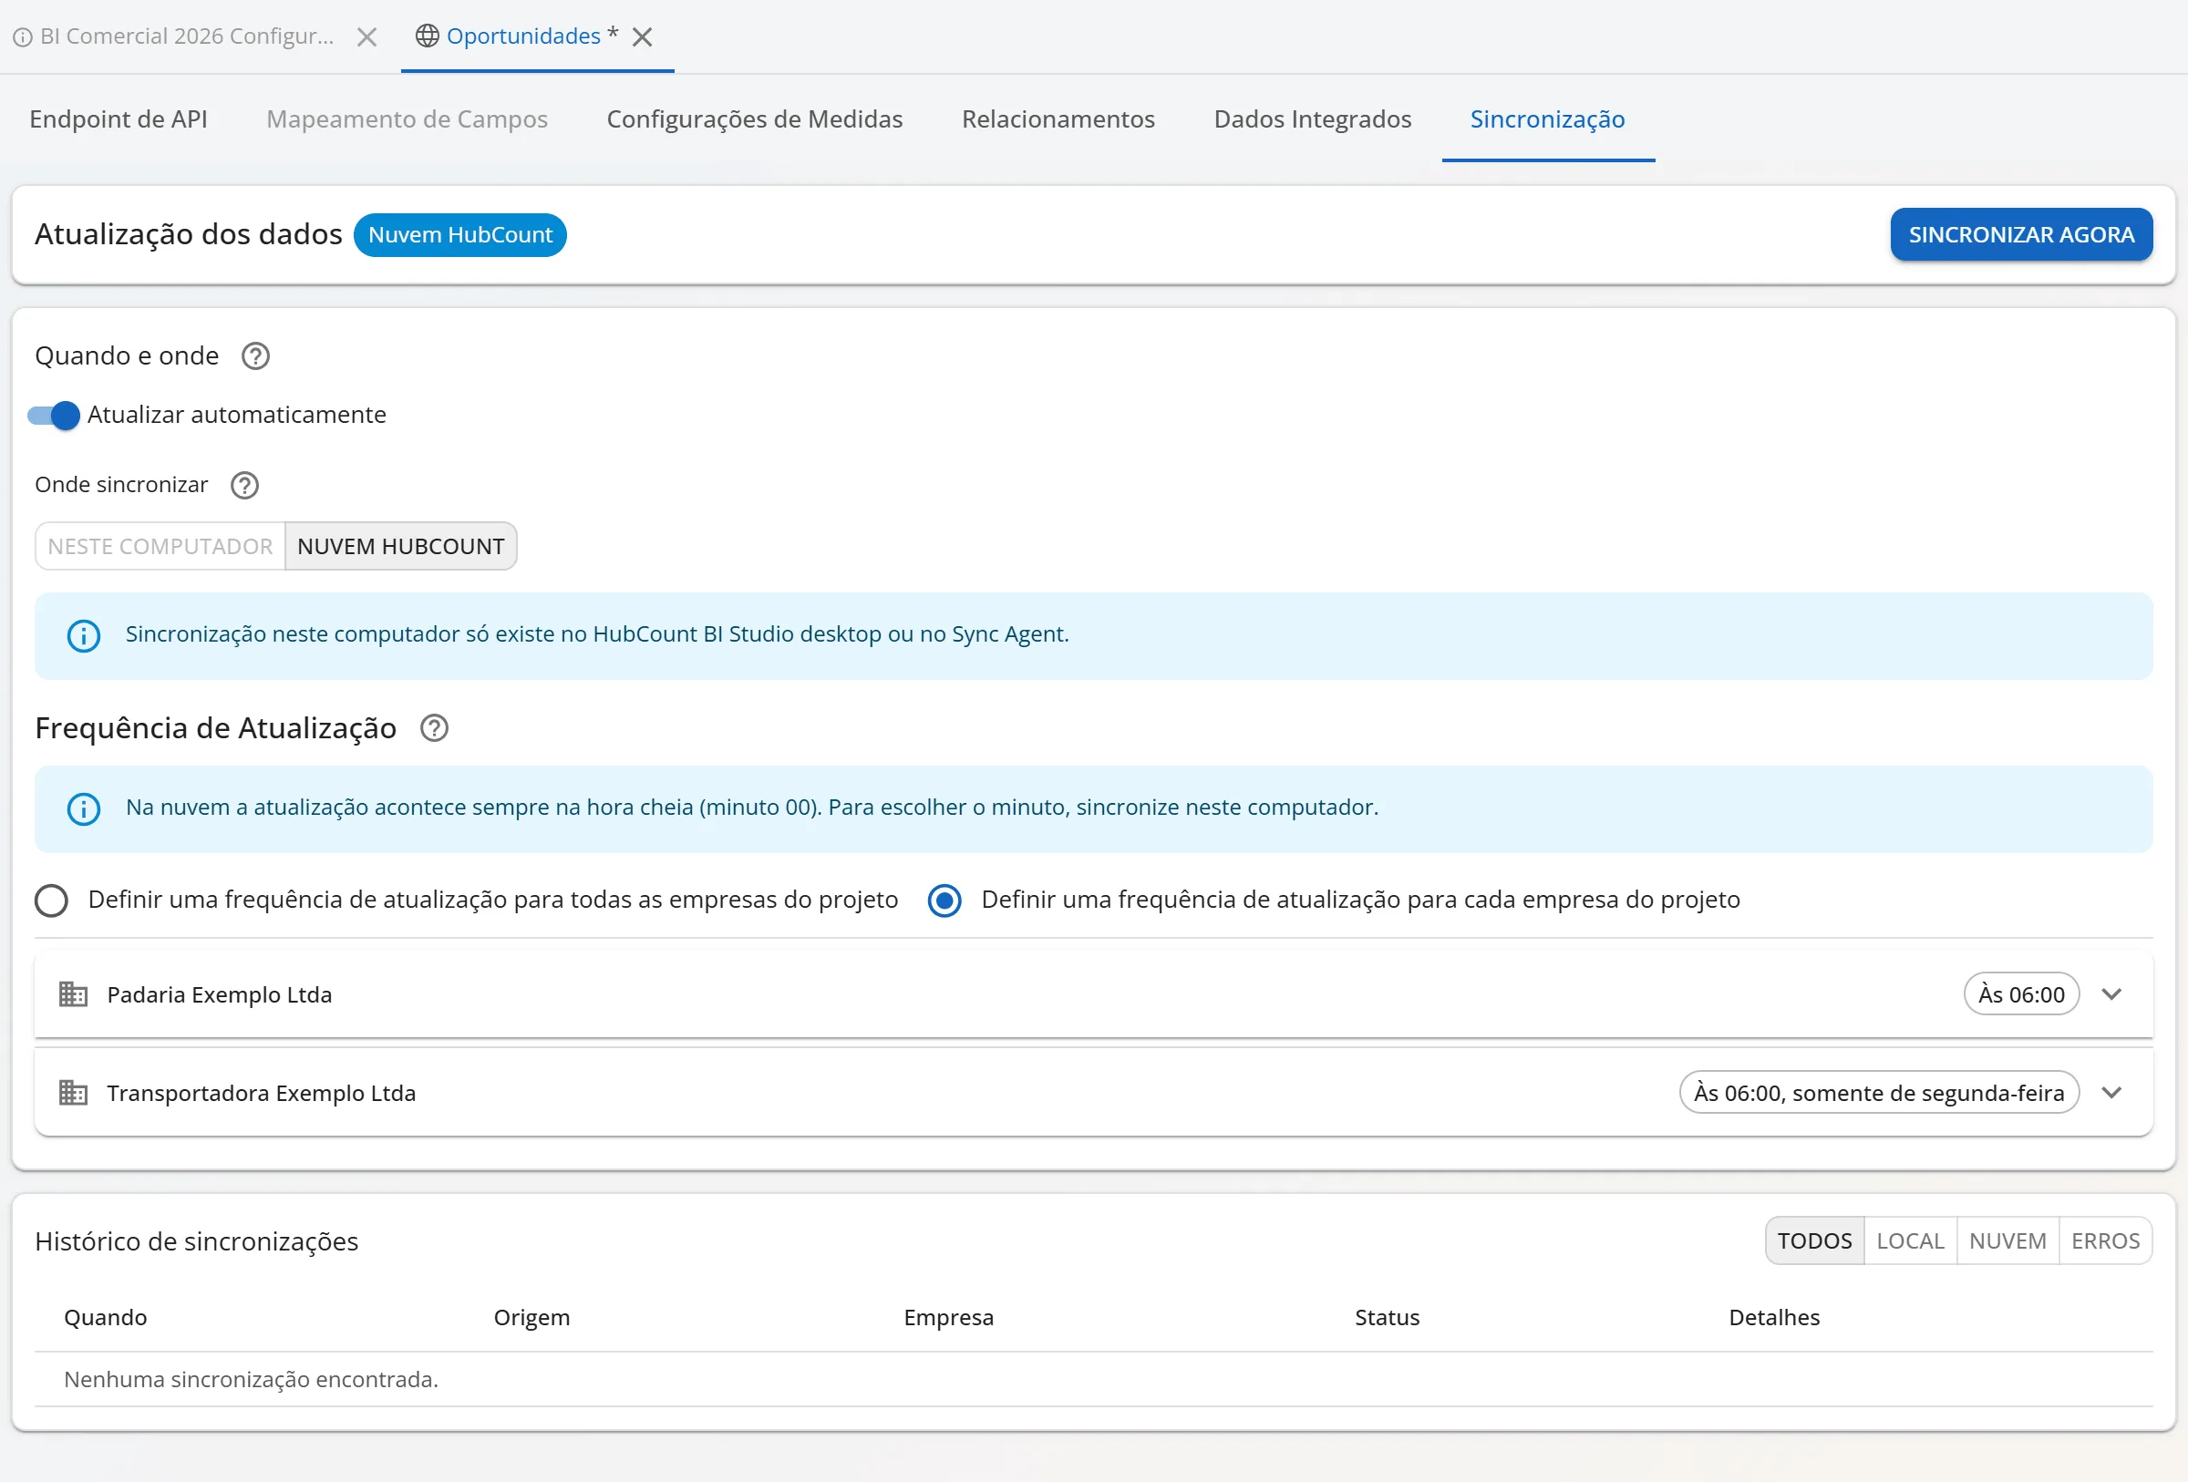Click the info icon on BI Comercial tab

click(x=23, y=36)
